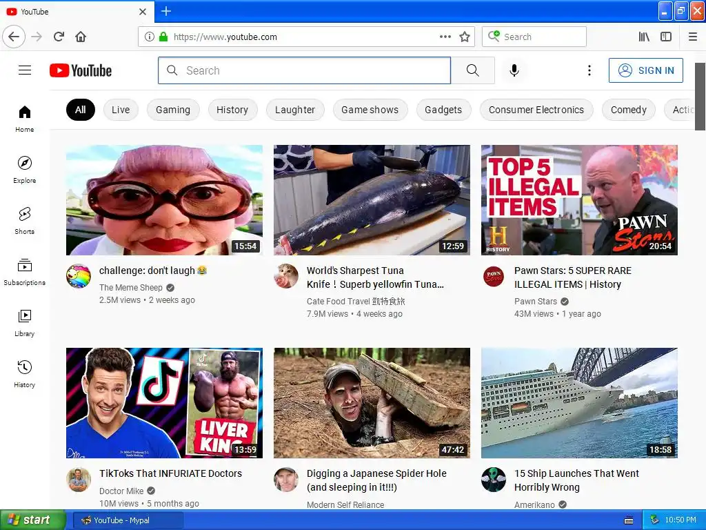The image size is (706, 530).
Task: Select YouTube - Mypal taskbar item
Action: coord(128,520)
